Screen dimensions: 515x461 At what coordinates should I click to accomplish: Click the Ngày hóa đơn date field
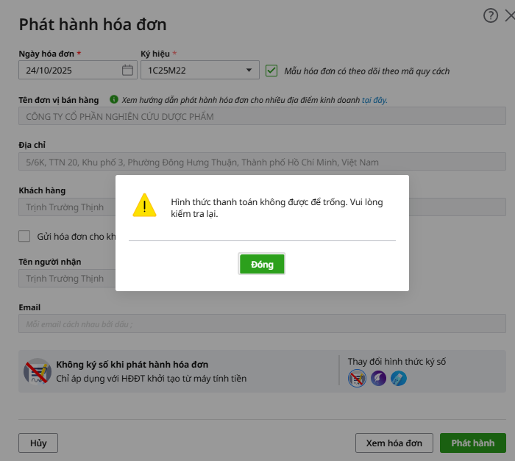tap(68, 71)
